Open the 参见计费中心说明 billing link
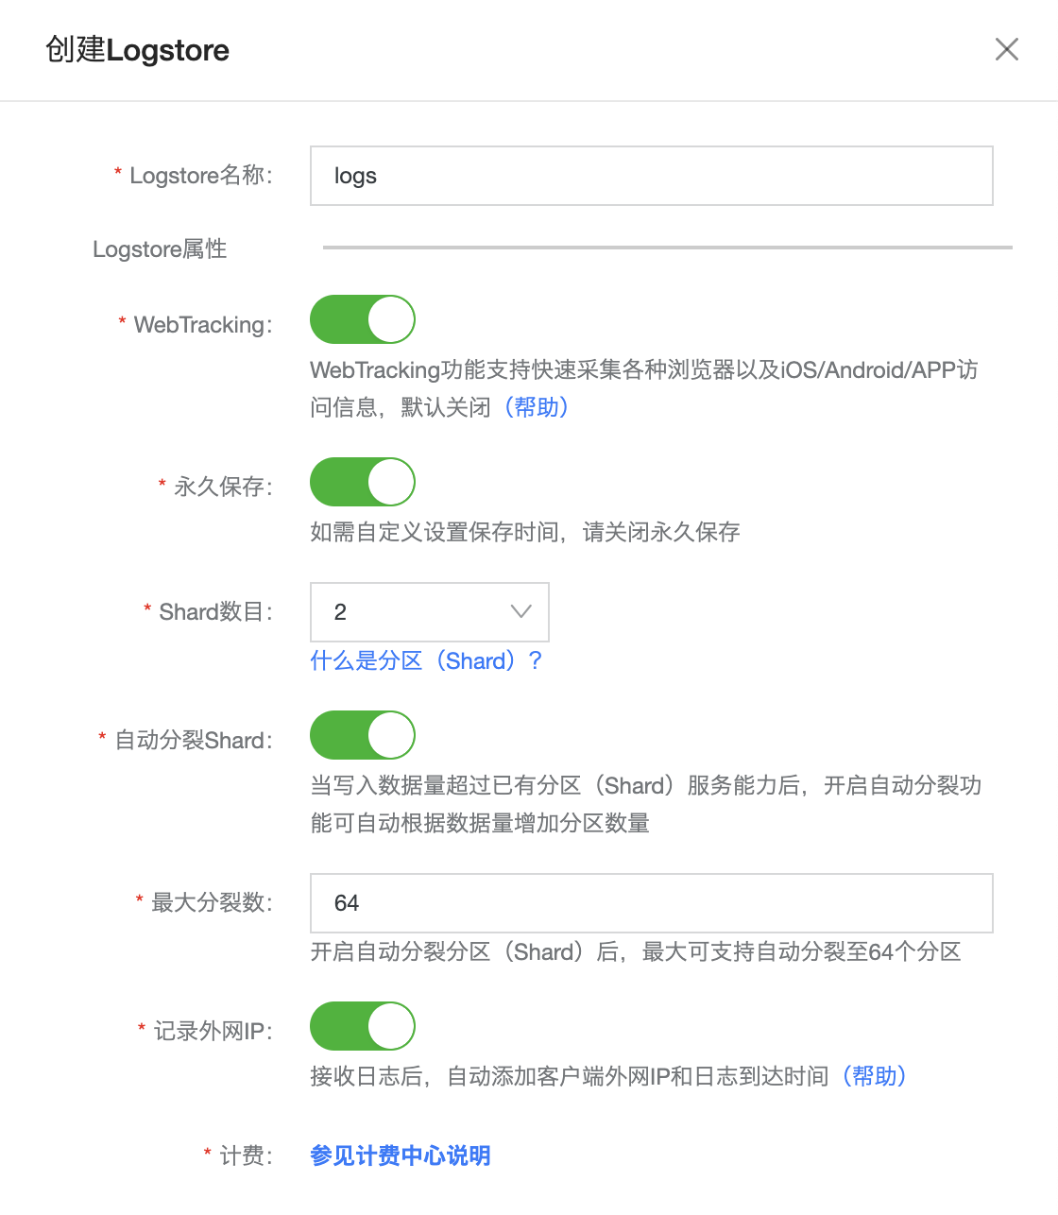This screenshot has height=1215, width=1058. (x=401, y=1155)
